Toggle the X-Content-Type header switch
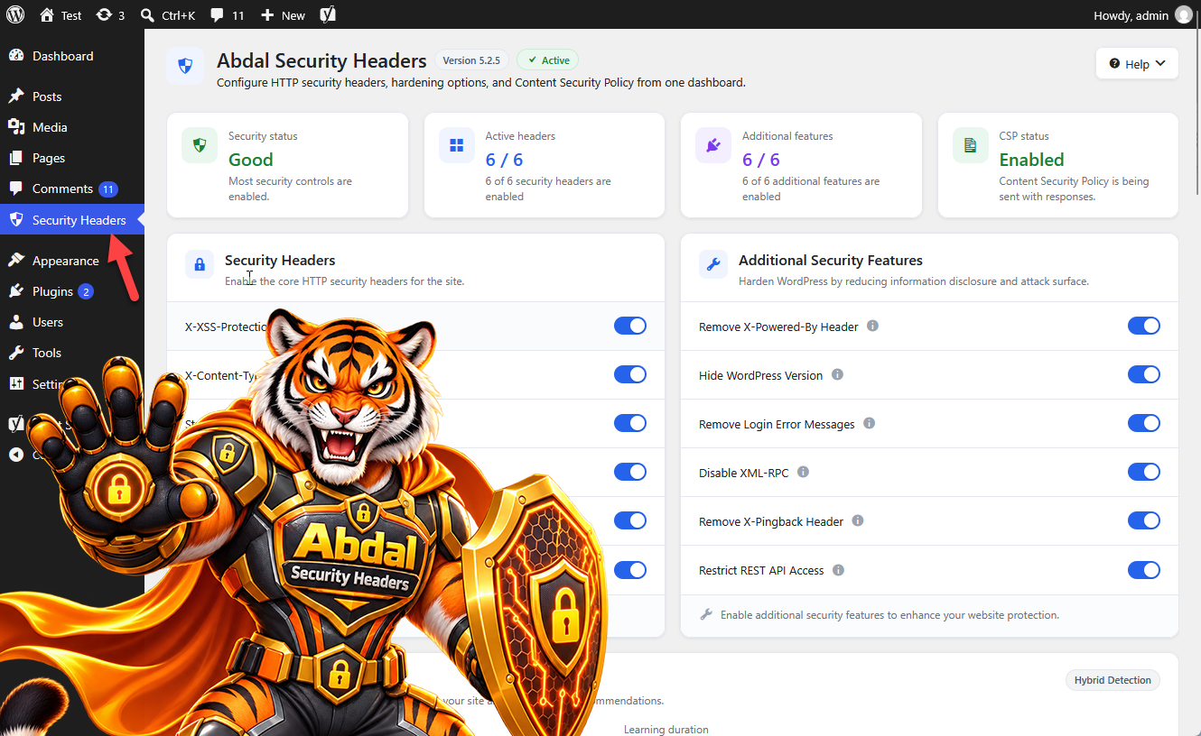Viewport: 1201px width, 736px height. pos(630,374)
